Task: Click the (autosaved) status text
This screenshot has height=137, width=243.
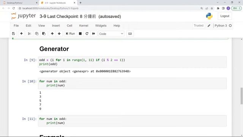Action: (110, 16)
